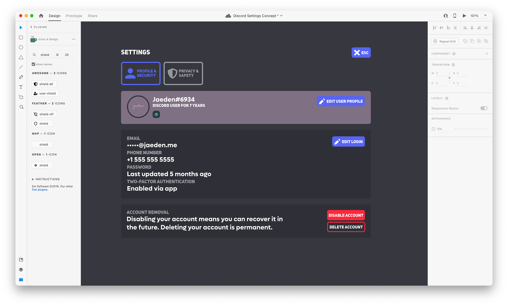Click the Subtract boolean operation icon
Screen dimensions: 508x306
click(472, 41)
